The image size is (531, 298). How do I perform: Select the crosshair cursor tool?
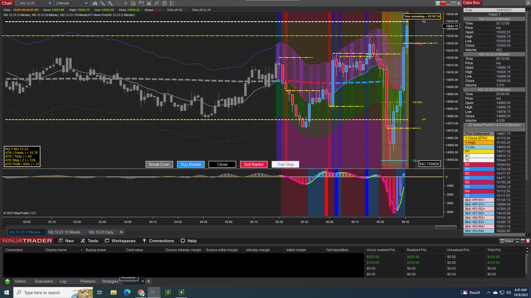126,3
